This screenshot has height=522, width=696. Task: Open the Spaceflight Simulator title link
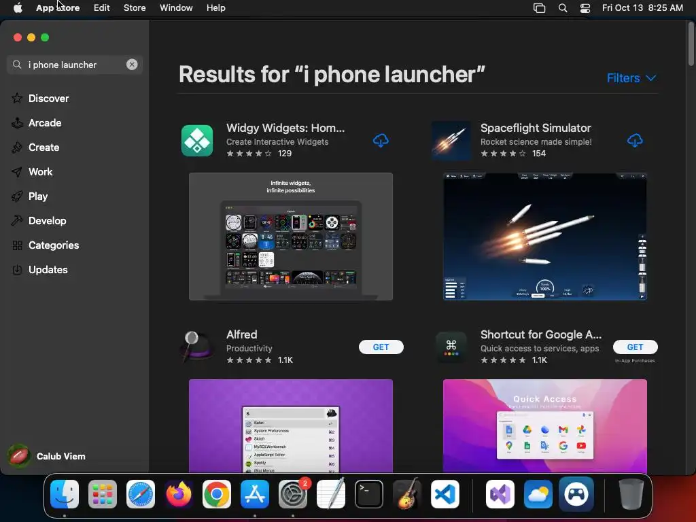(536, 128)
